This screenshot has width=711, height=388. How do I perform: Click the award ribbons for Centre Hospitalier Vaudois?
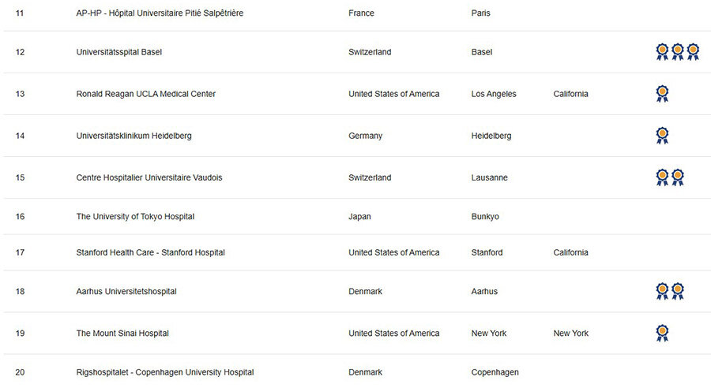(670, 177)
